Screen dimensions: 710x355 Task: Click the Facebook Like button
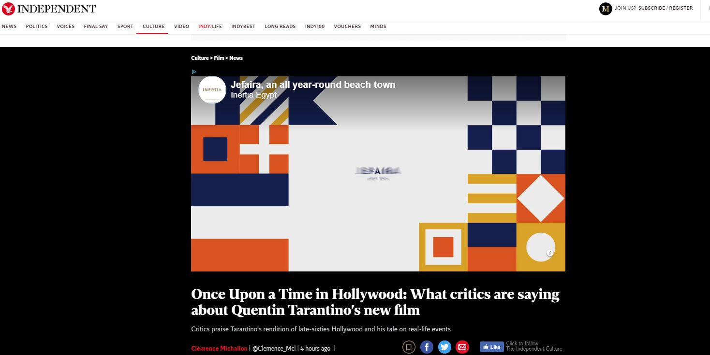point(491,347)
